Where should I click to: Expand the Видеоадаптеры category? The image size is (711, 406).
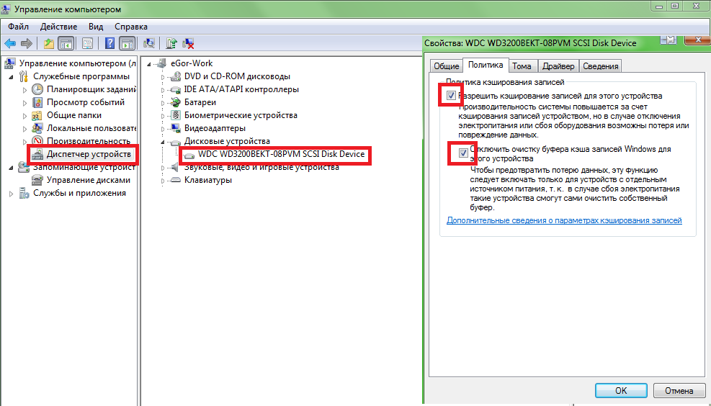pos(163,129)
